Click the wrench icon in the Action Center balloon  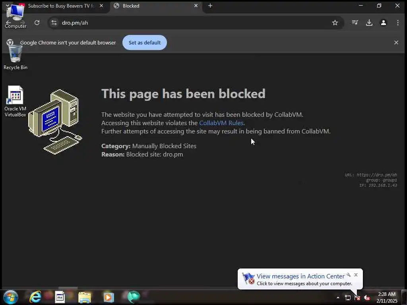(x=349, y=275)
